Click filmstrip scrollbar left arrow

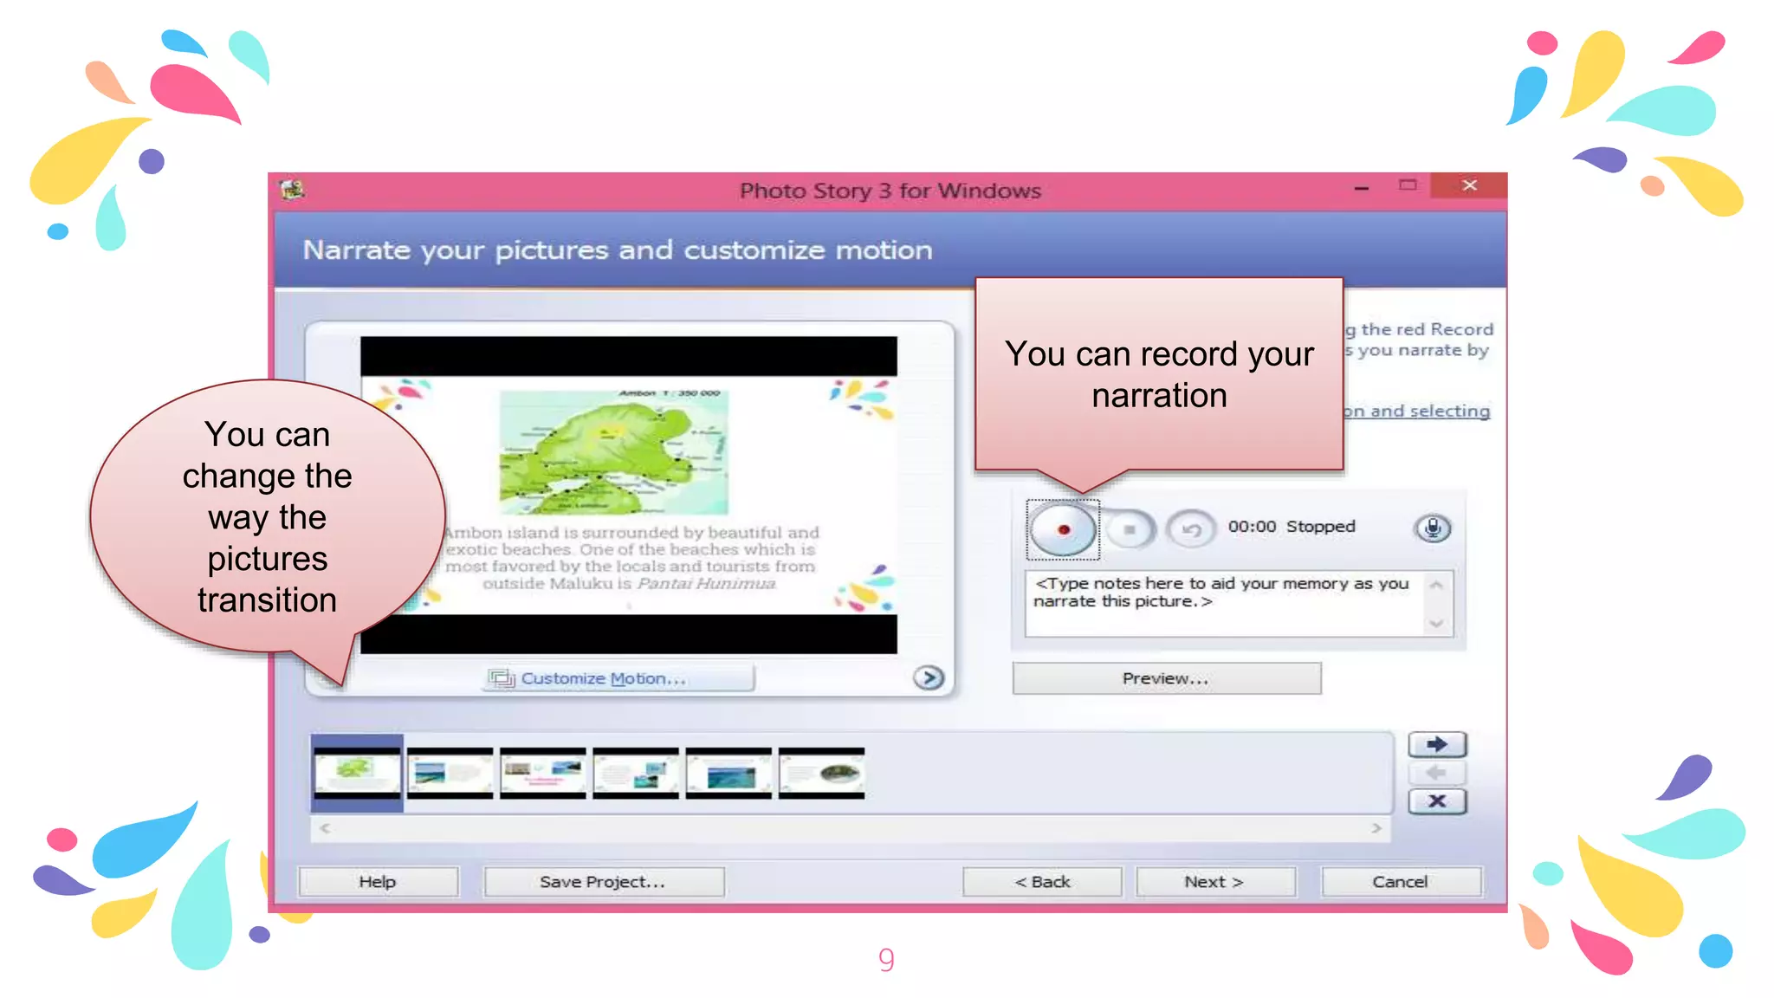(326, 828)
